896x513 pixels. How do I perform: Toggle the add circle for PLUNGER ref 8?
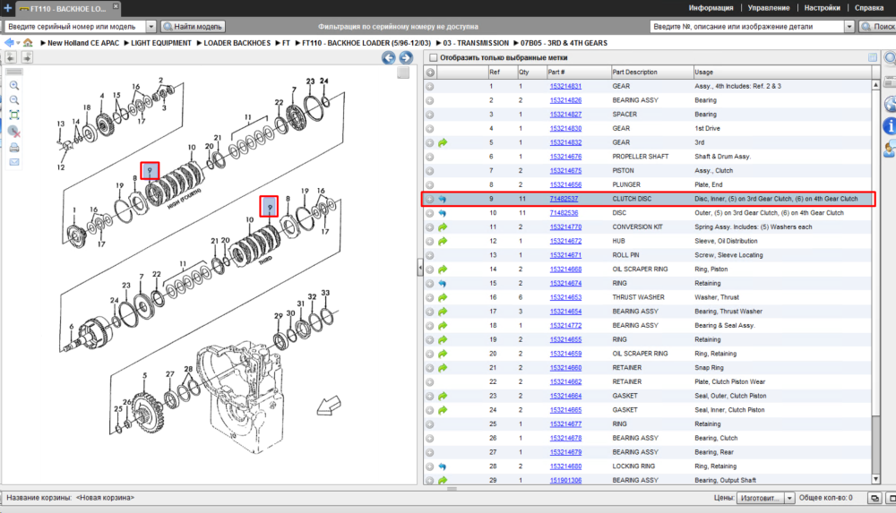point(430,185)
